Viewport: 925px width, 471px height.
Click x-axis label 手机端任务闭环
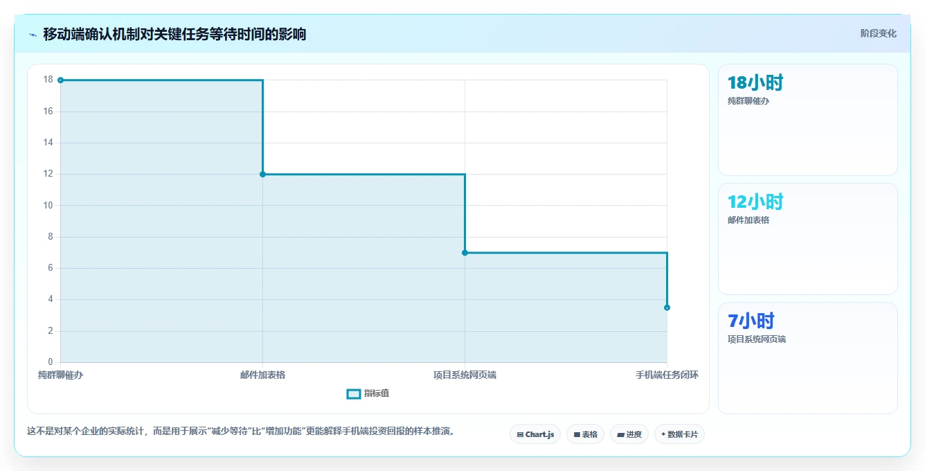click(667, 375)
